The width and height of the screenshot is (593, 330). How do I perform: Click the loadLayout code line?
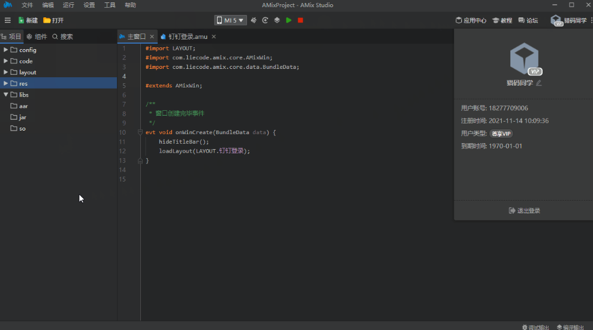204,151
